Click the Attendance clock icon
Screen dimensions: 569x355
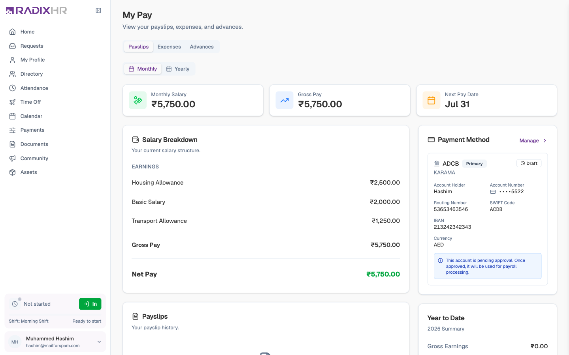click(x=13, y=88)
